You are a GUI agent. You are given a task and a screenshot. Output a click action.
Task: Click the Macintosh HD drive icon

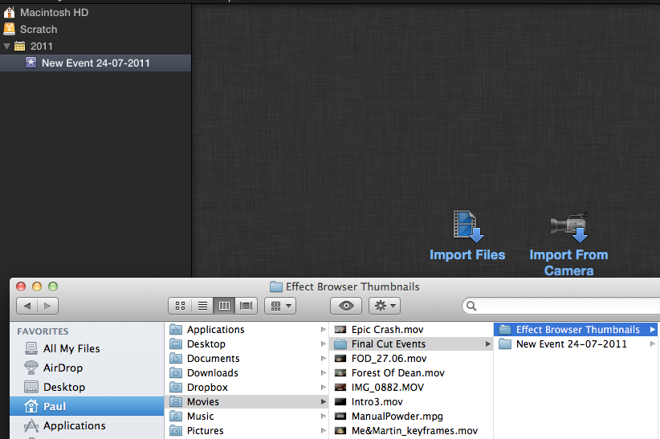tap(10, 12)
